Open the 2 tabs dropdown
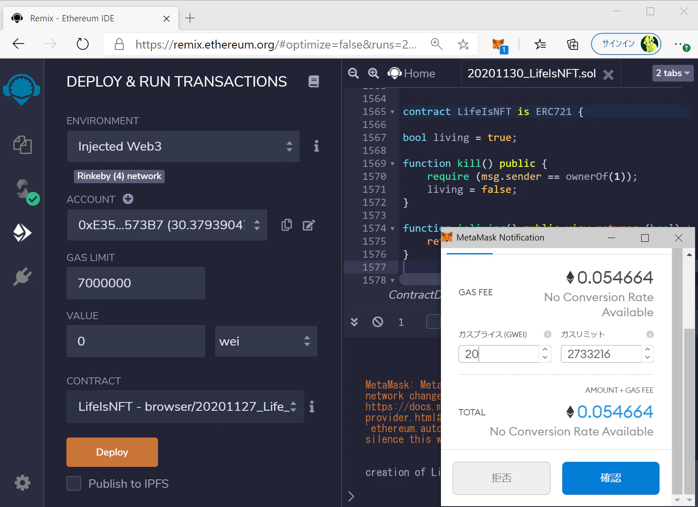Viewport: 698px width, 507px height. 673,73
